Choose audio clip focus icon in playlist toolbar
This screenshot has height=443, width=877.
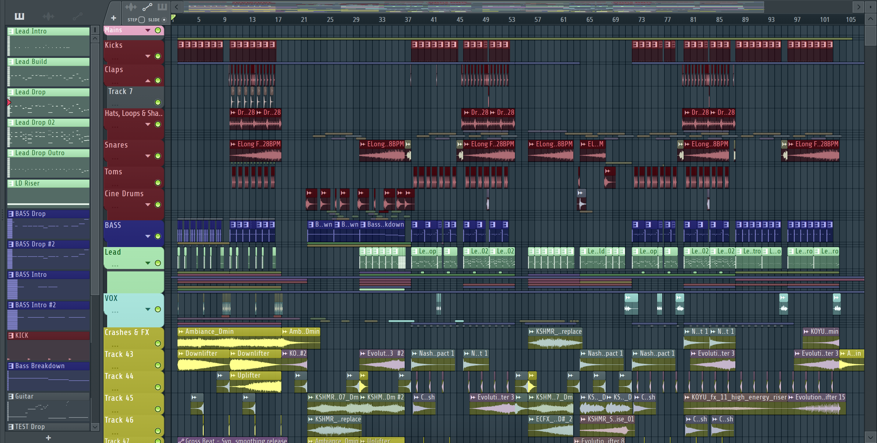(x=130, y=7)
